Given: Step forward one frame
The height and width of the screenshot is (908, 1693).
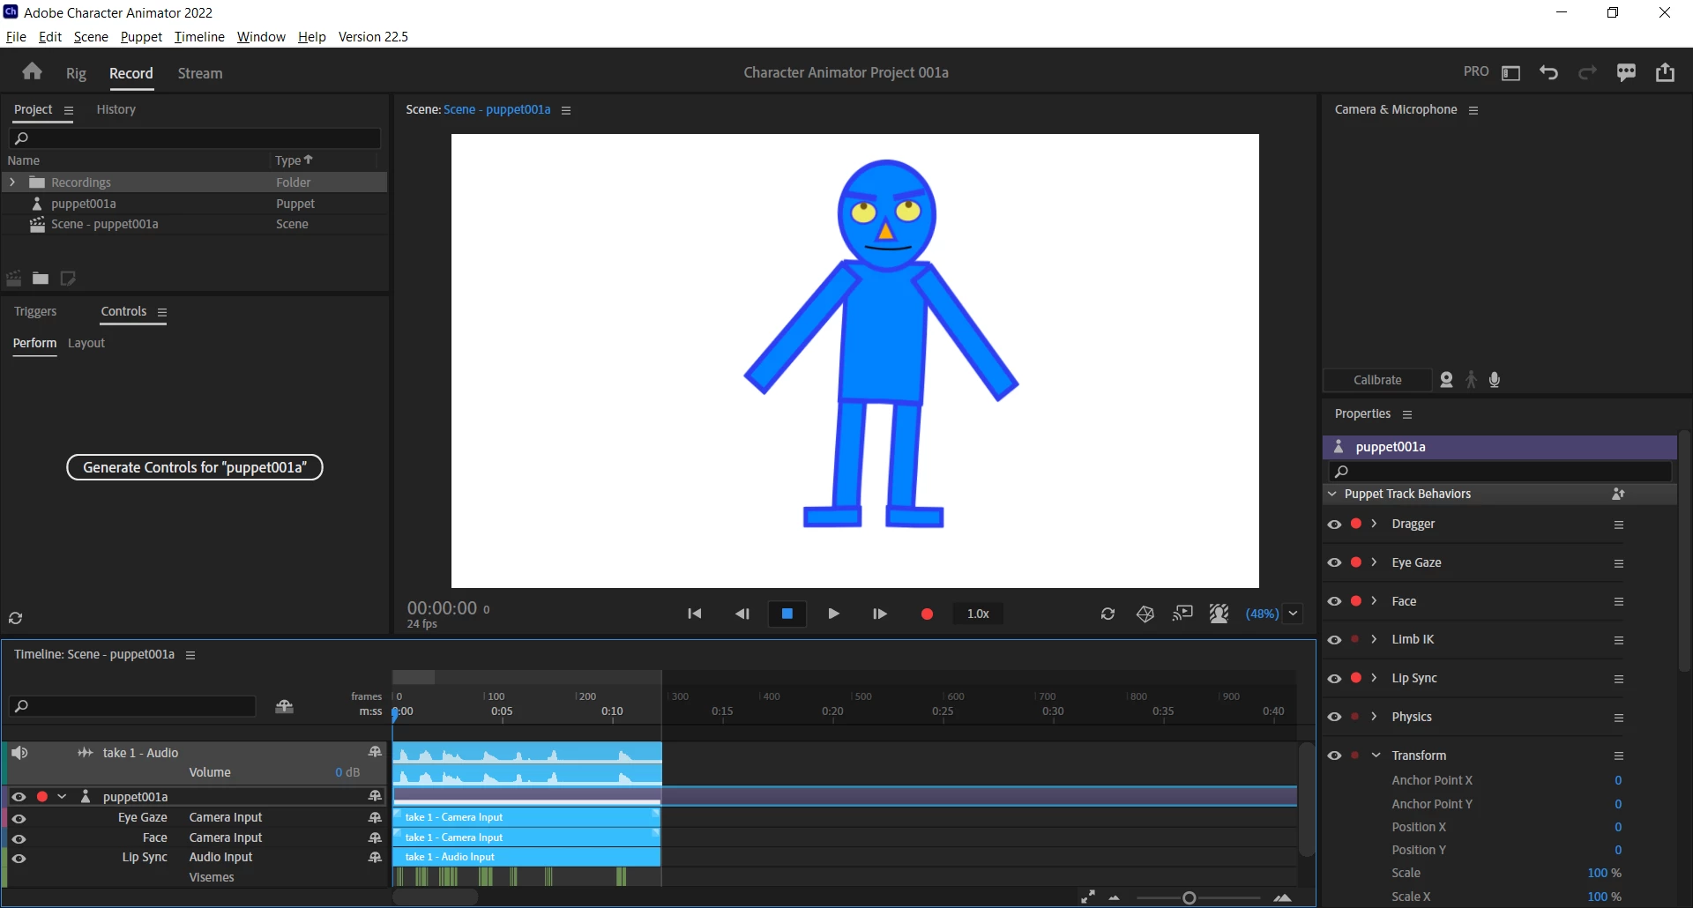Looking at the screenshot, I should (x=879, y=614).
